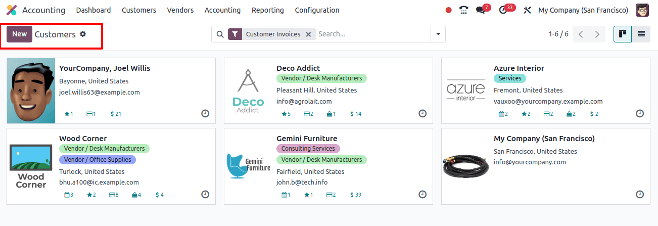
Task: Open YourCompany, Joel Willis record
Action: click(x=105, y=68)
